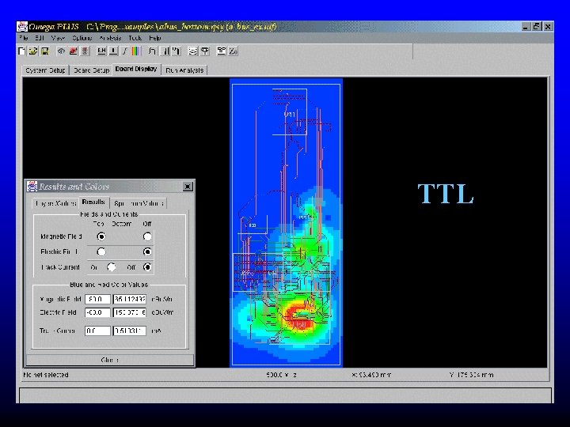Click the Save floppy disk toolbar icon
The width and height of the screenshot is (570, 427).
(x=44, y=51)
